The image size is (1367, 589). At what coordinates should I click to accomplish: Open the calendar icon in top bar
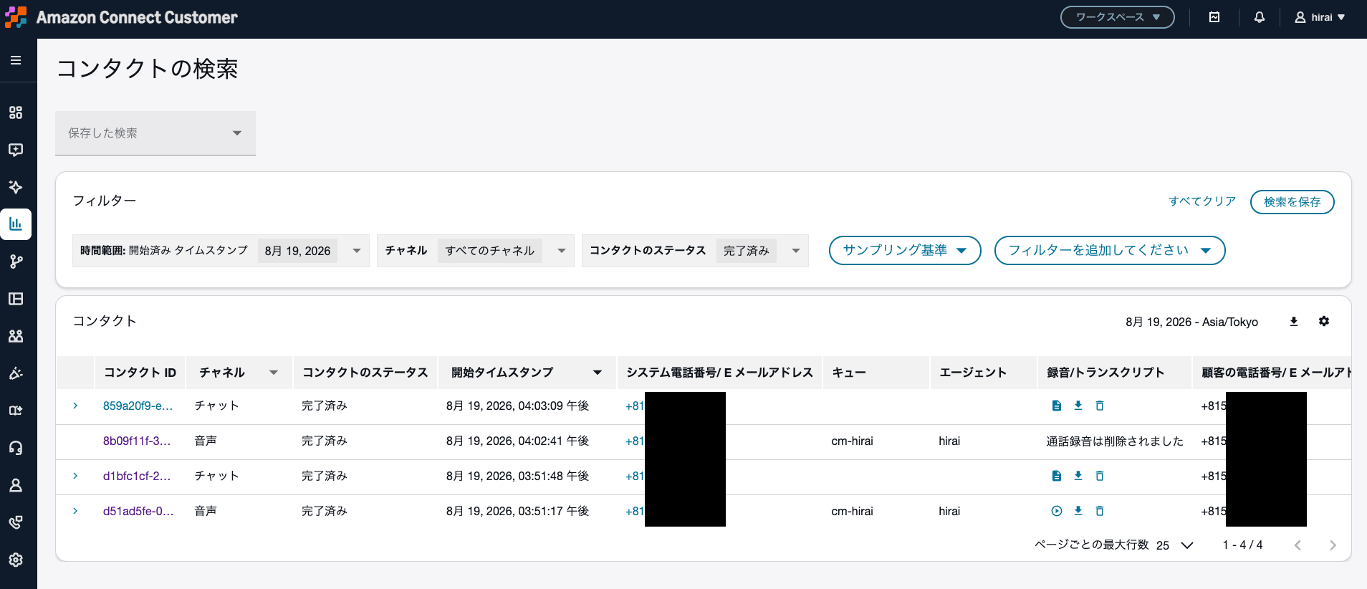click(x=1214, y=17)
